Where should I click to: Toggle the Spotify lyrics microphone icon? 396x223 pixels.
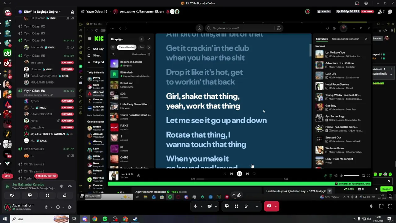(325, 176)
